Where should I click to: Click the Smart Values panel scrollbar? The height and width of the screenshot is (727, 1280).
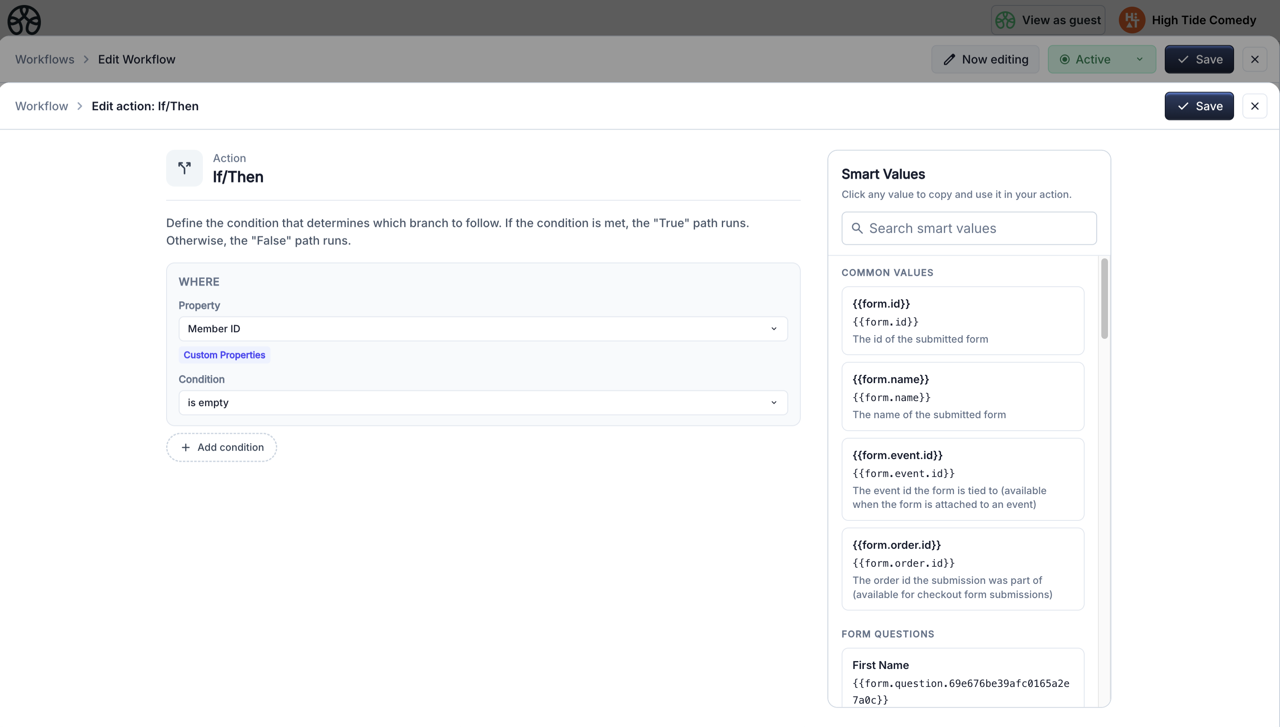coord(1104,298)
